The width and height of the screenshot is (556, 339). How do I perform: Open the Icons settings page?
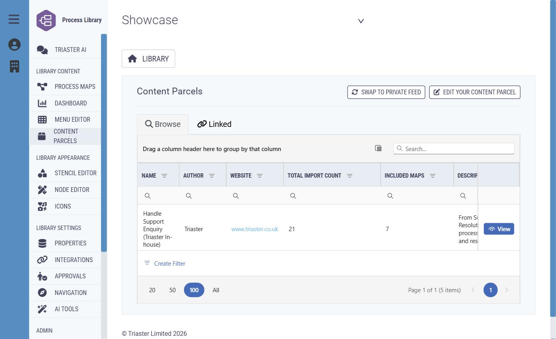(65, 206)
